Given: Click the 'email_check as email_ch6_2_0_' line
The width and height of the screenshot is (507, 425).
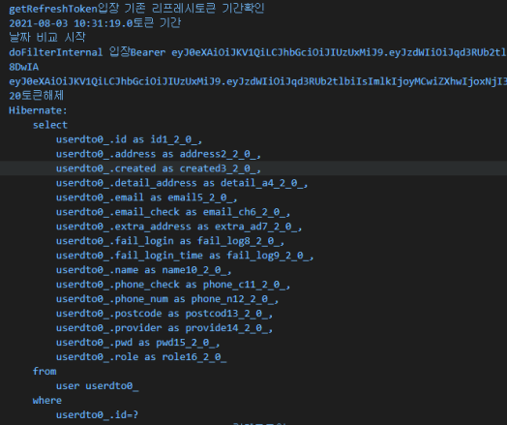Looking at the screenshot, I should tap(173, 212).
